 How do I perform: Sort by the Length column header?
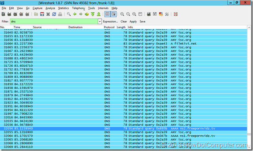tap(122, 27)
